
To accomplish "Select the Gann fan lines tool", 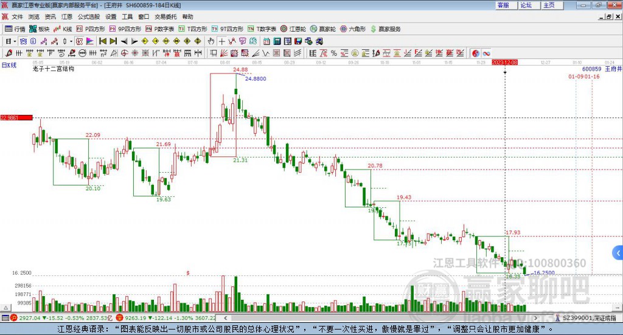I will [224, 53].
